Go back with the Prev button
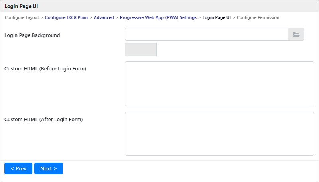319x182 pixels. click(x=18, y=168)
